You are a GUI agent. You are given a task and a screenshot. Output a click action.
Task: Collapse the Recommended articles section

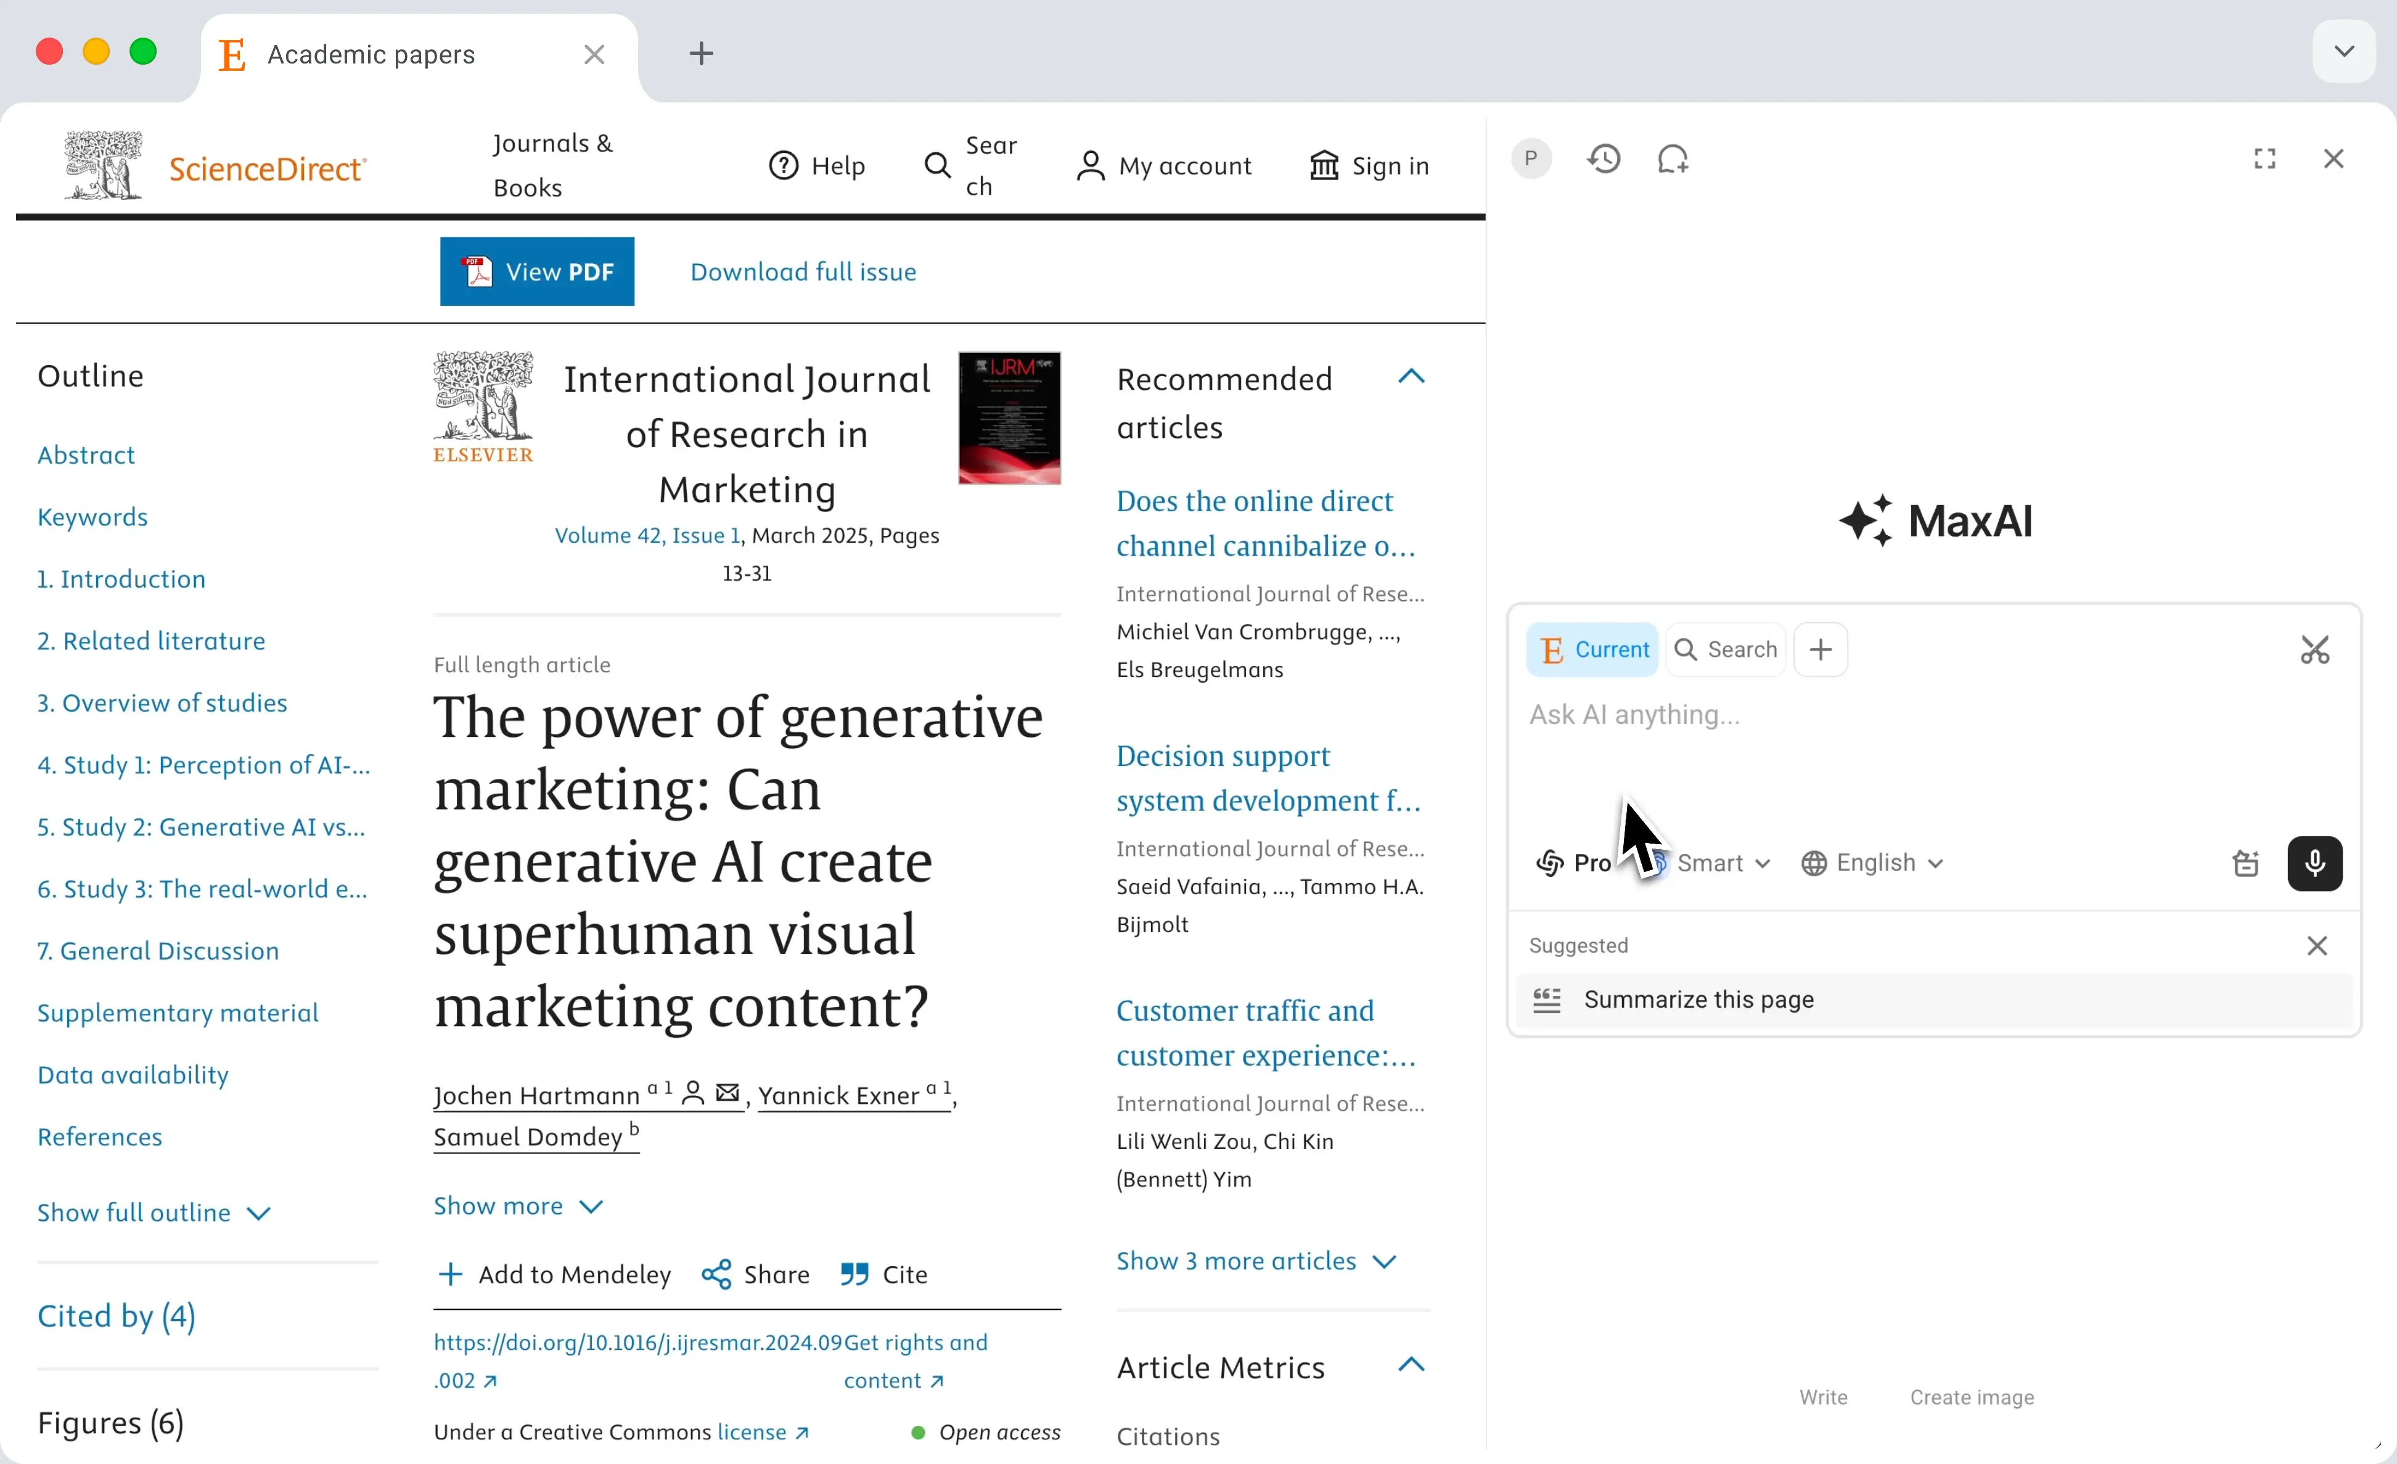1411,376
